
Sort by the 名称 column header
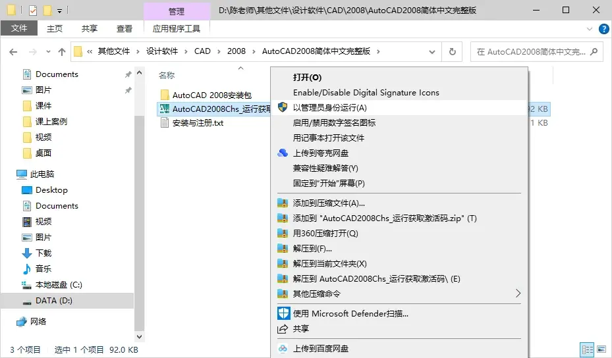click(167, 75)
